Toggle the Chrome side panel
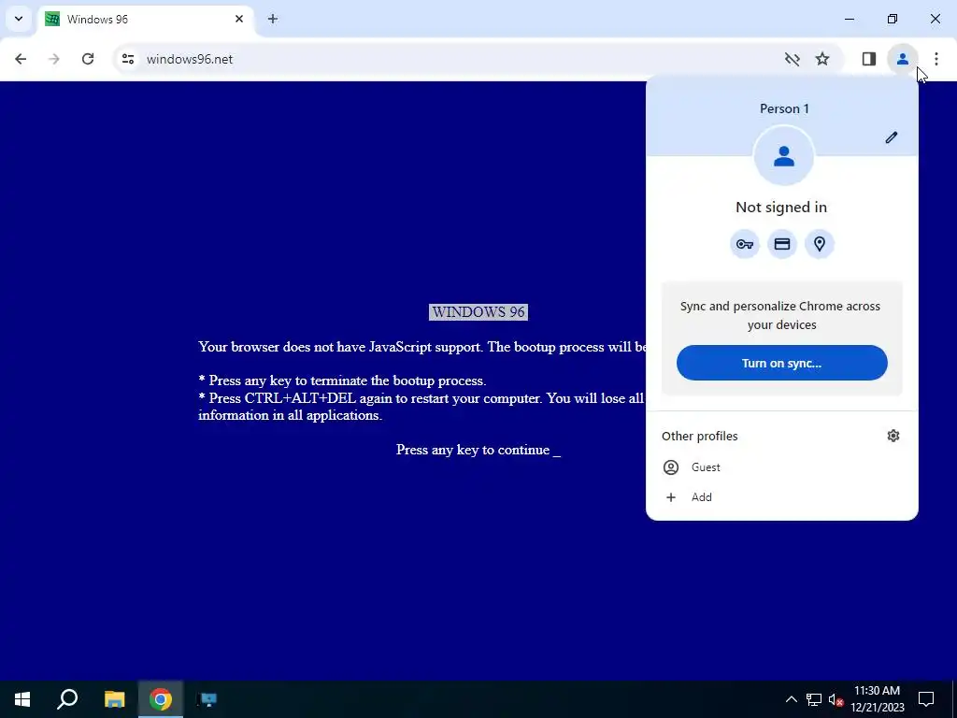 tap(869, 59)
